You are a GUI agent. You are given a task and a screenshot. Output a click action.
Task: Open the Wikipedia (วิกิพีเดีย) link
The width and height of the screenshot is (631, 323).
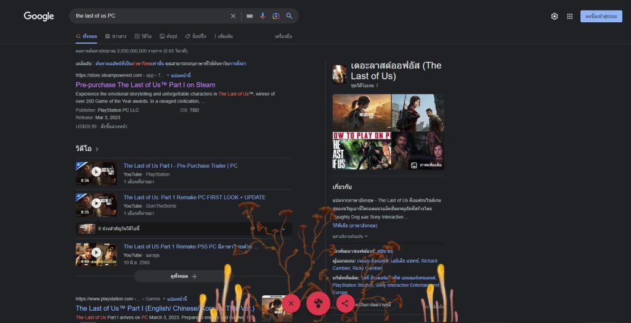[x=355, y=226]
